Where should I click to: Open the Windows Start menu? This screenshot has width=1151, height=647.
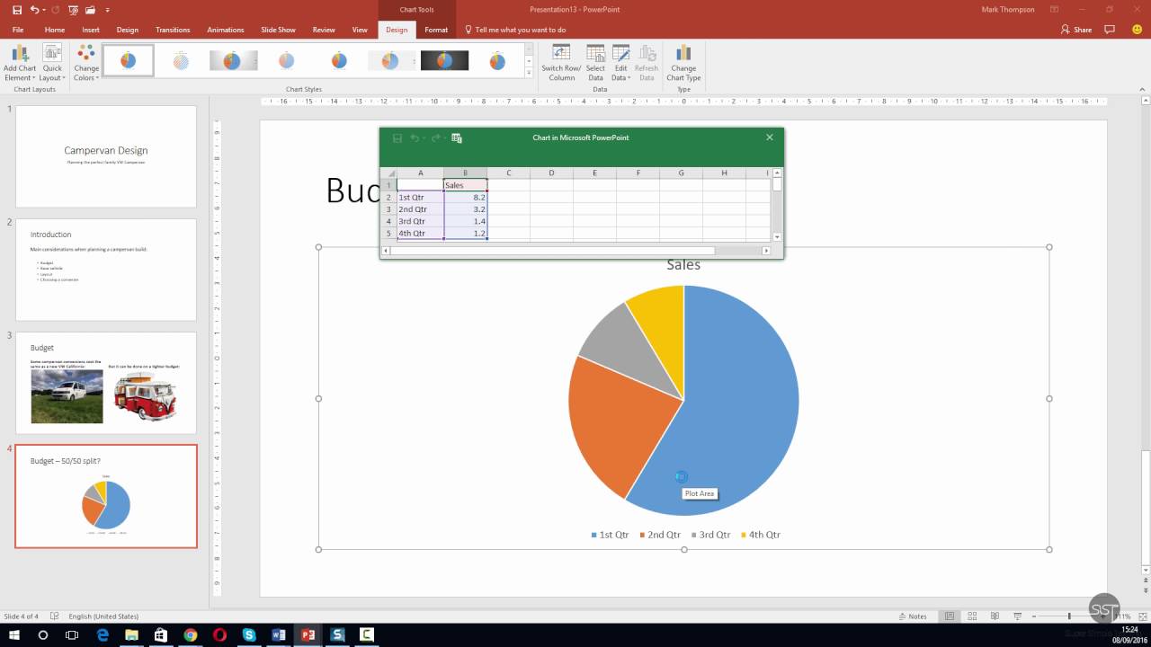15,634
